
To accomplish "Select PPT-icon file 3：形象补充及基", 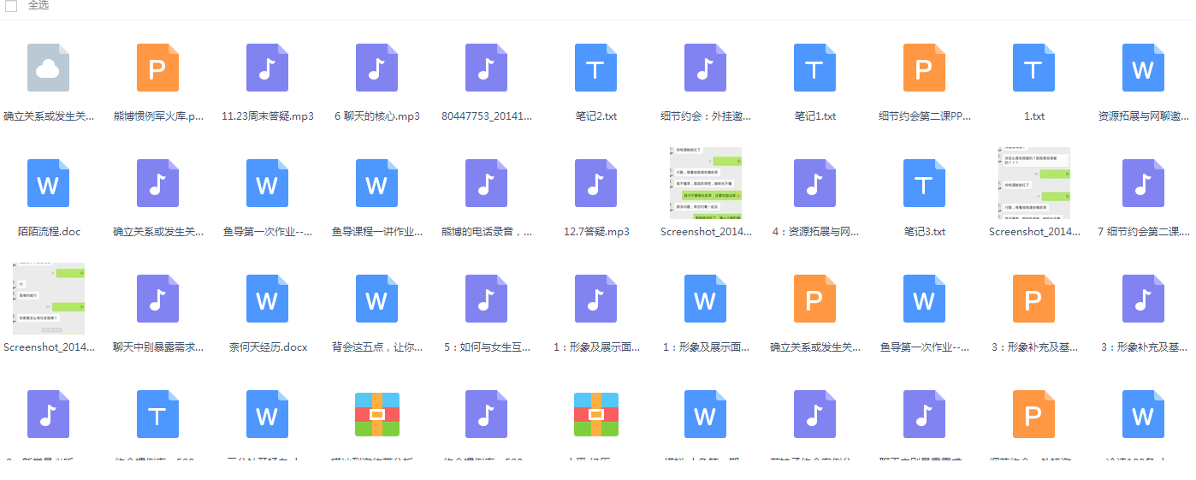I will click(x=1033, y=299).
